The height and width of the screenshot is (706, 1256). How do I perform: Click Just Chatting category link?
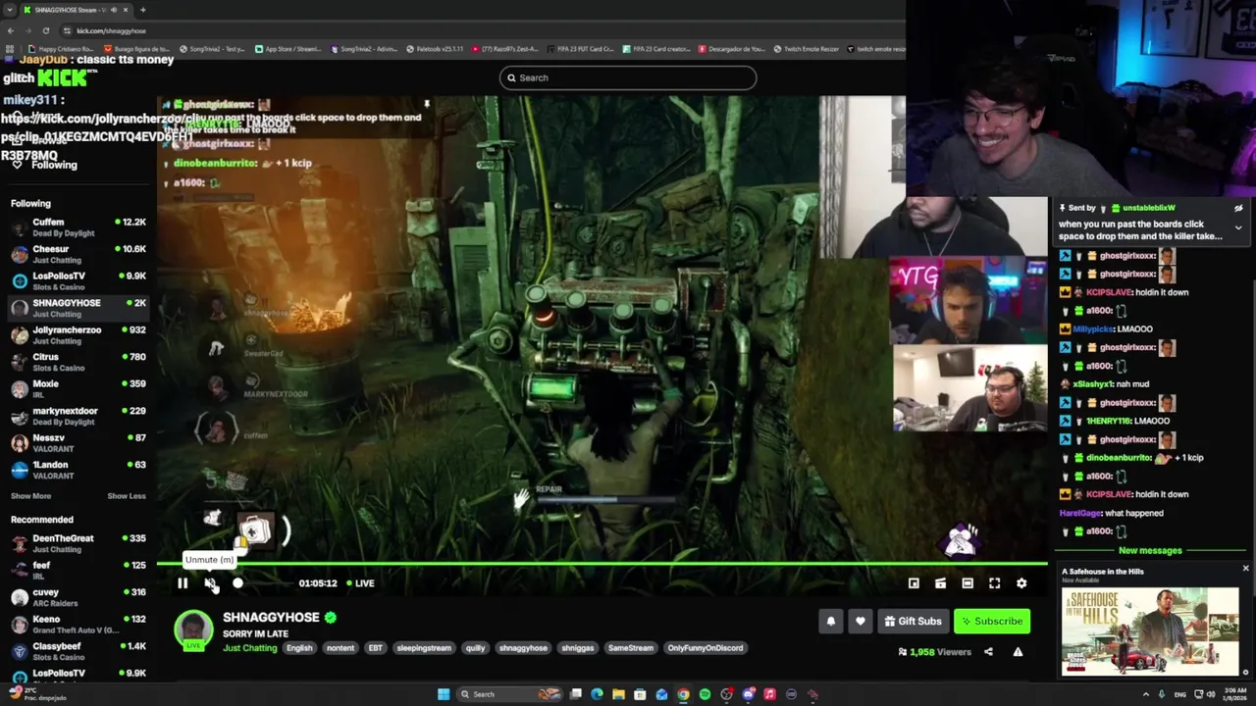[249, 648]
